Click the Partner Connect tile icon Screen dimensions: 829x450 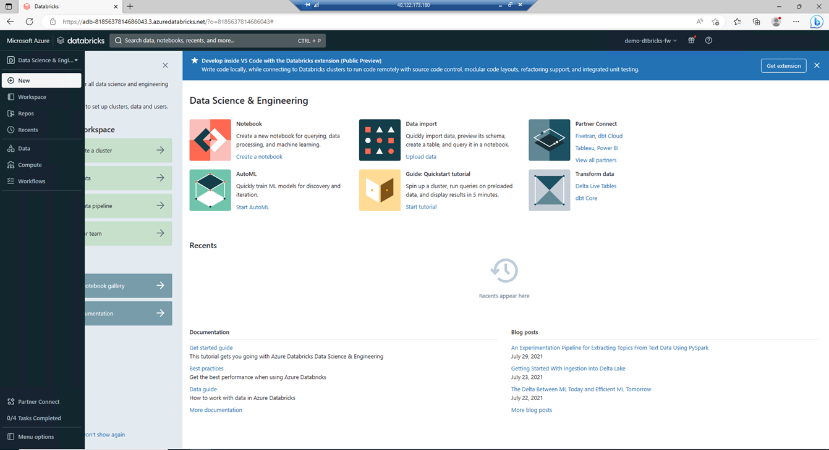click(549, 140)
